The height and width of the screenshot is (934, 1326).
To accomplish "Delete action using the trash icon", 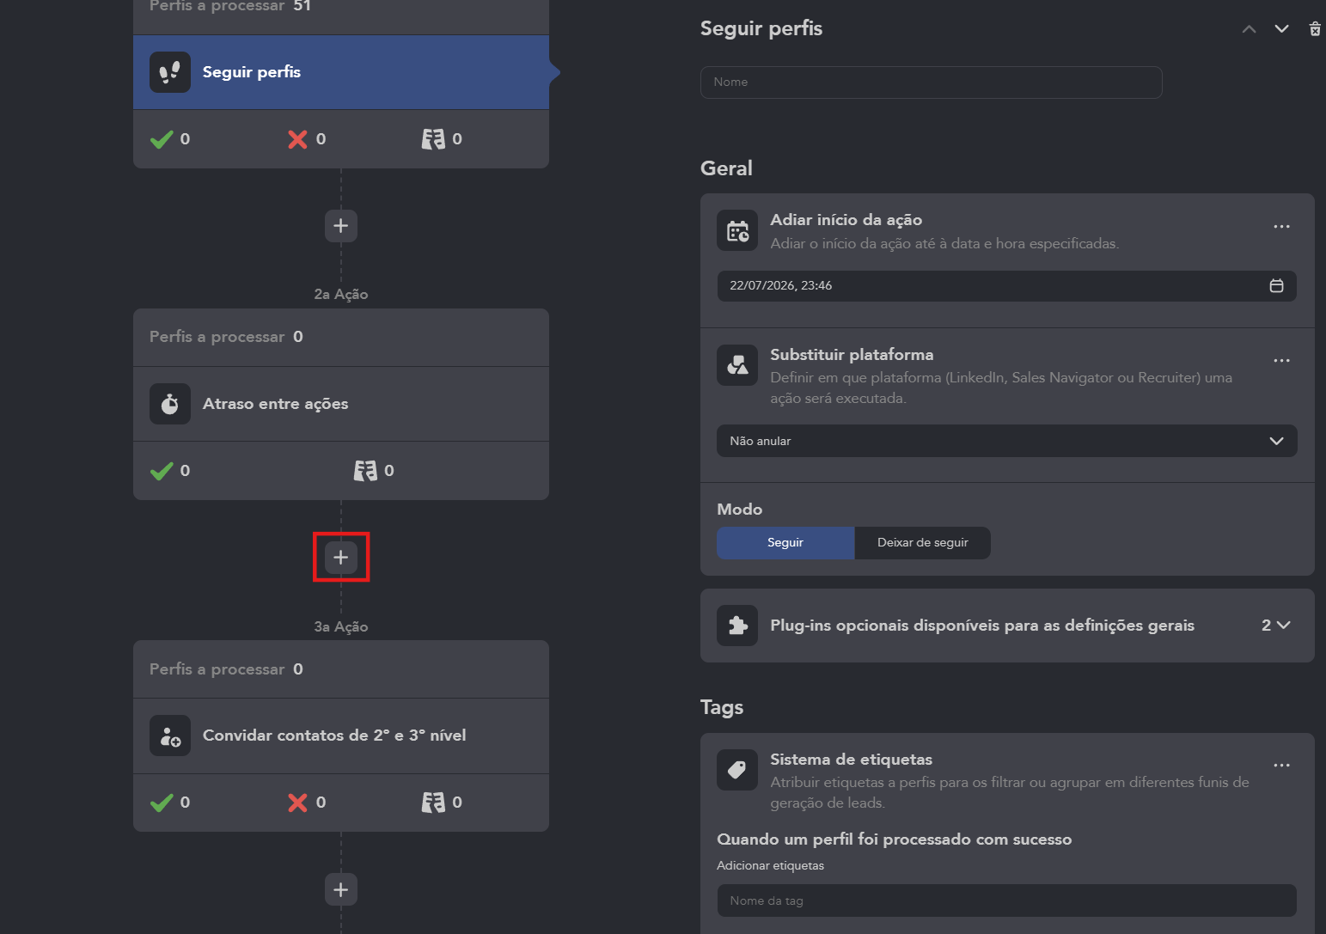I will [1315, 29].
